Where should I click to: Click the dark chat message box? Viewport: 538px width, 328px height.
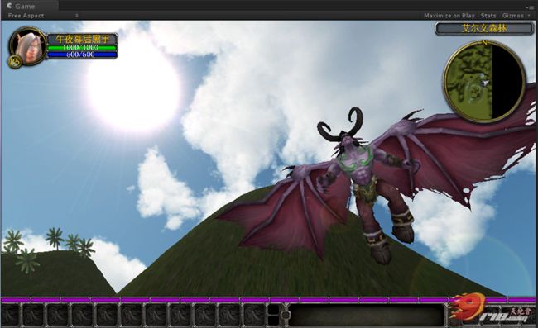367,315
